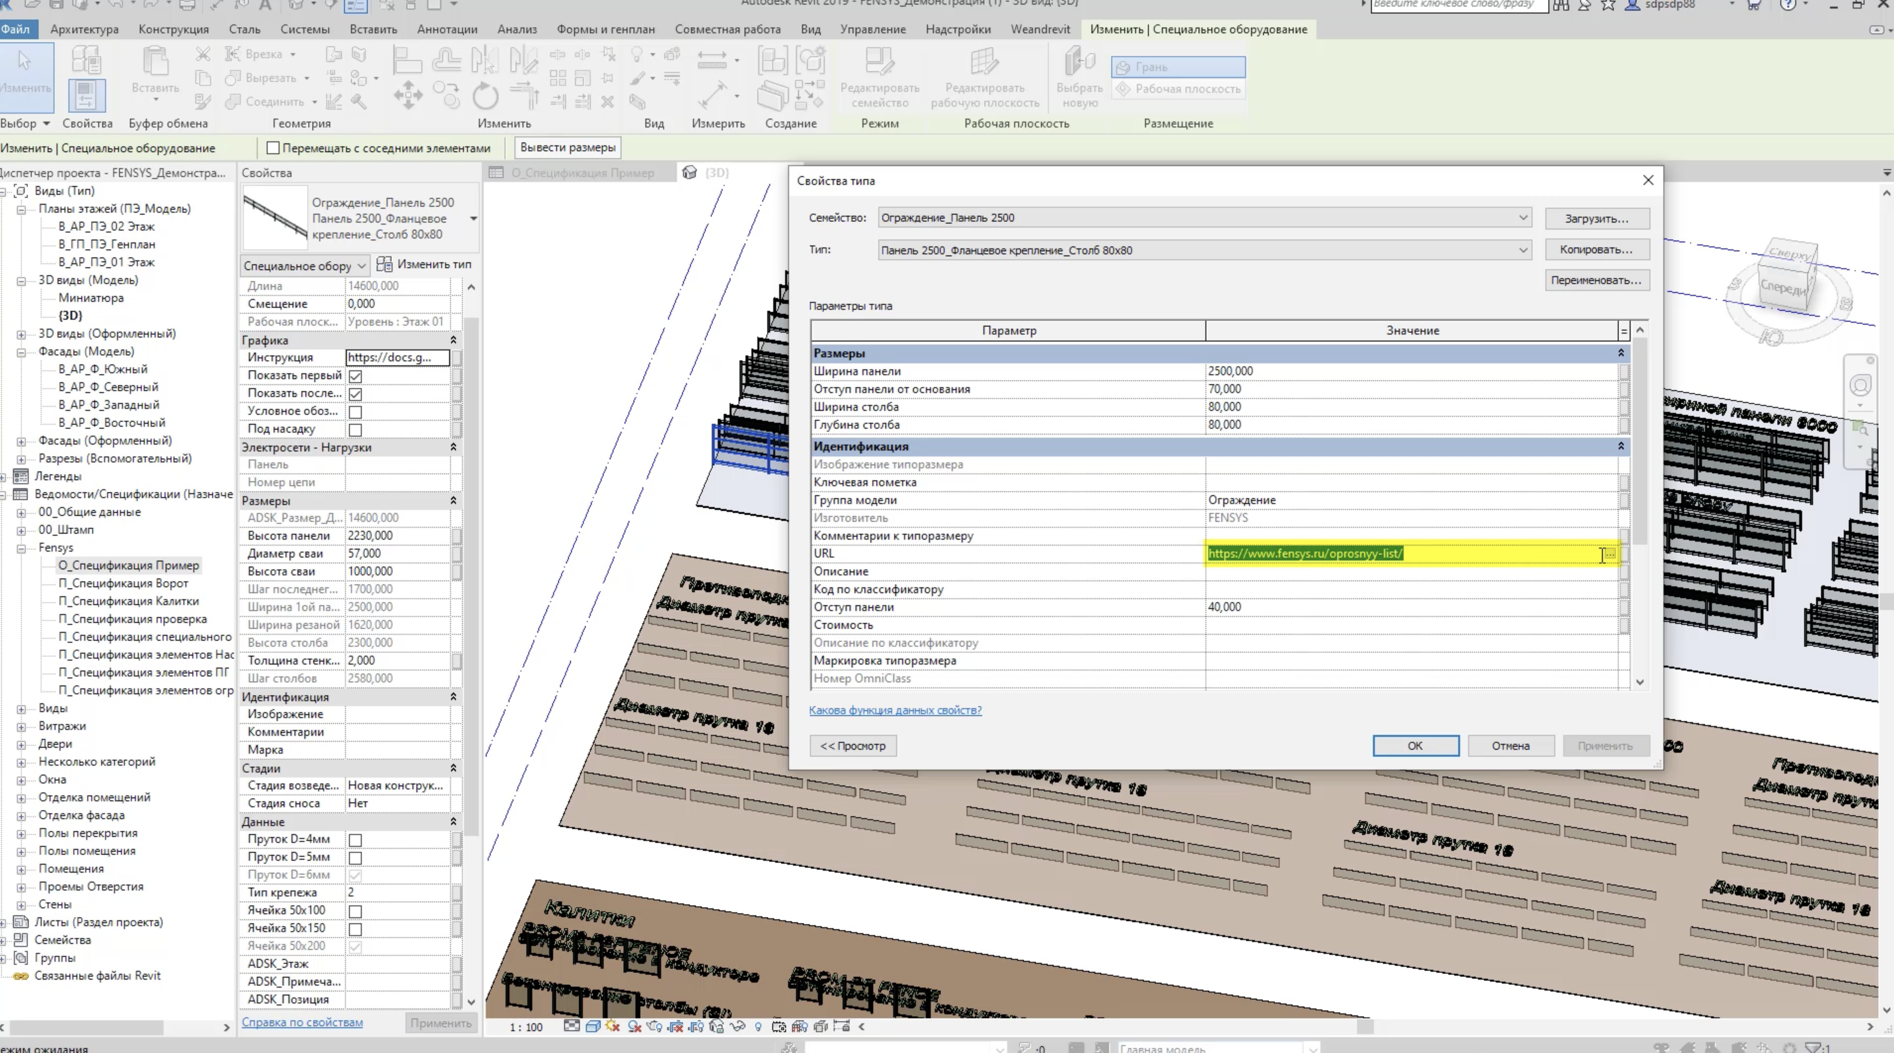Open the Type Properties icon in ribbon

point(87,59)
